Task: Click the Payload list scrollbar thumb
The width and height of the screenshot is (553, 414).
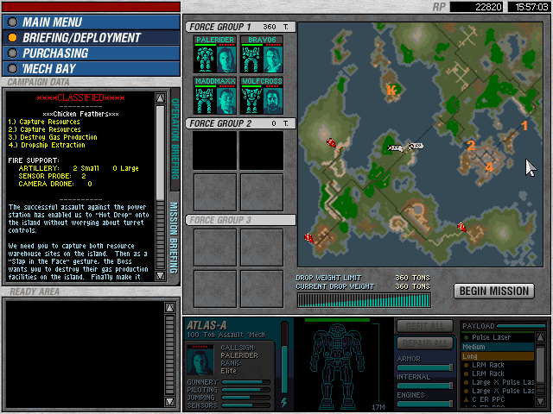Action: [x=540, y=364]
